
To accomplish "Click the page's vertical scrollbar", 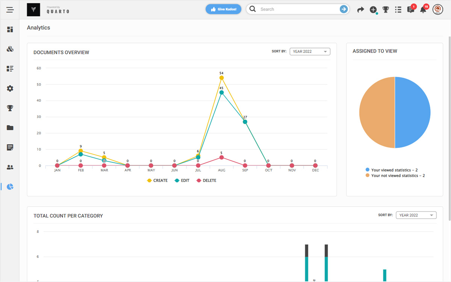I will pyautogui.click(x=449, y=128).
